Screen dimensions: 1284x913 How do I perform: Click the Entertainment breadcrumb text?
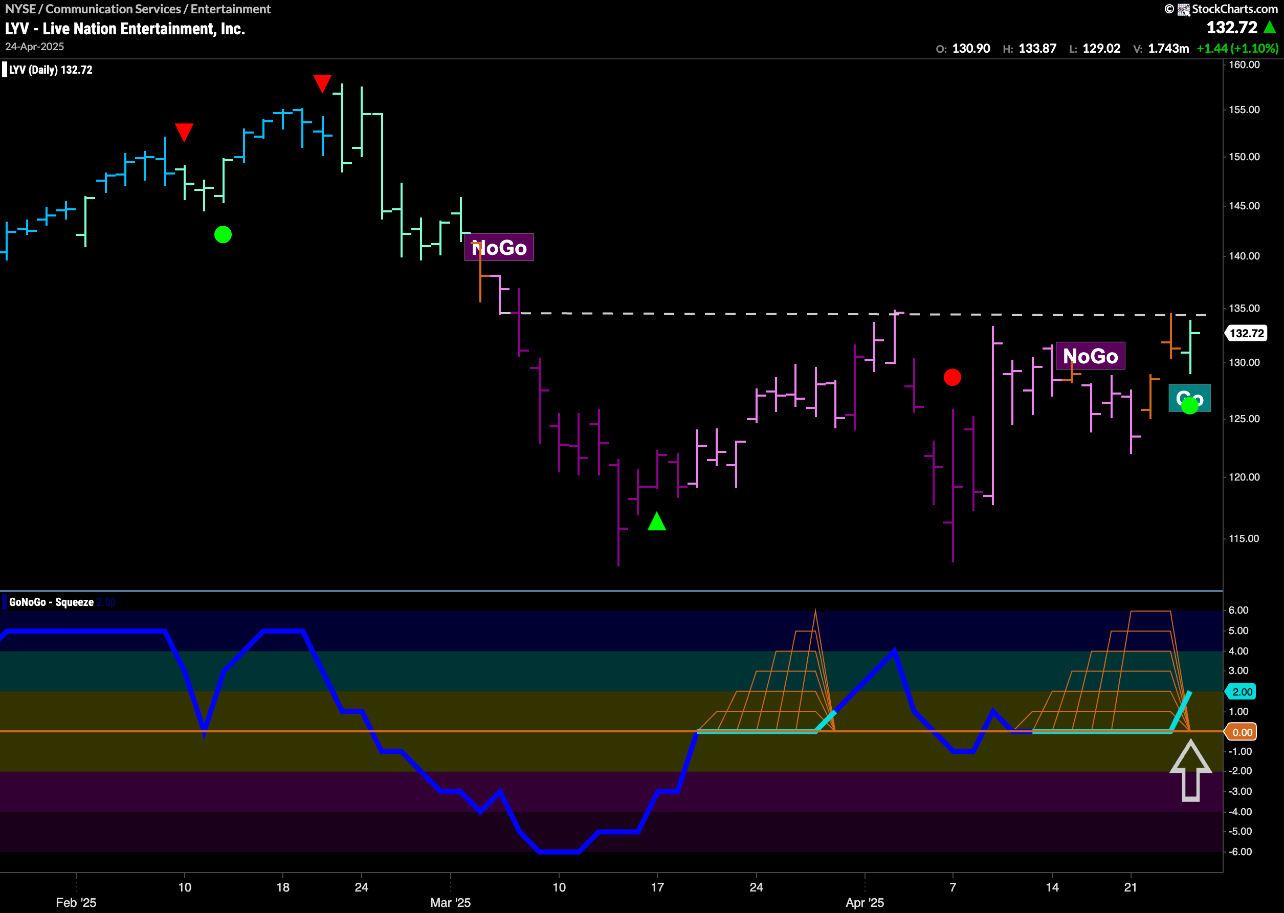pyautogui.click(x=230, y=9)
